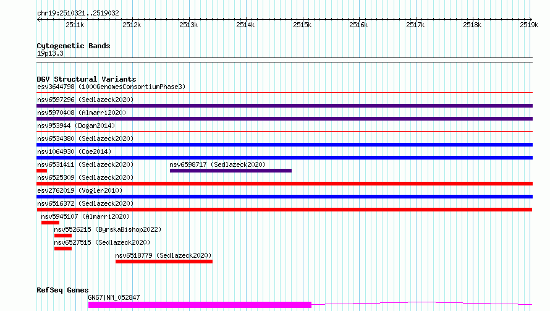The image size is (550, 311).
Task: Select the red nsv6518779 variant bar
Action: [164, 262]
